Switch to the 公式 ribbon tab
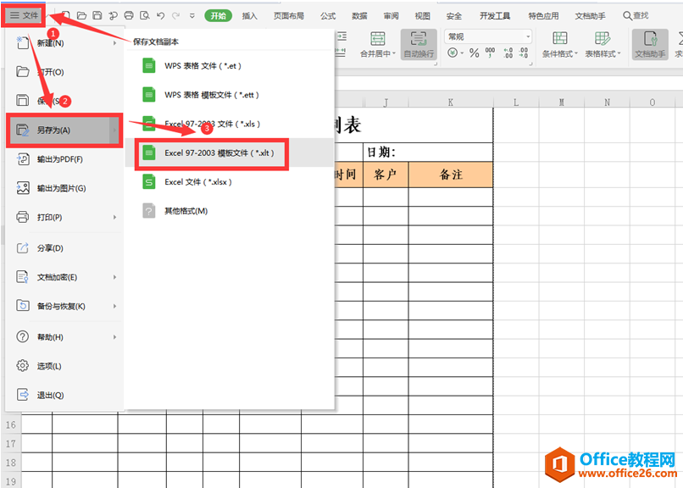The width and height of the screenshot is (683, 488). [328, 15]
